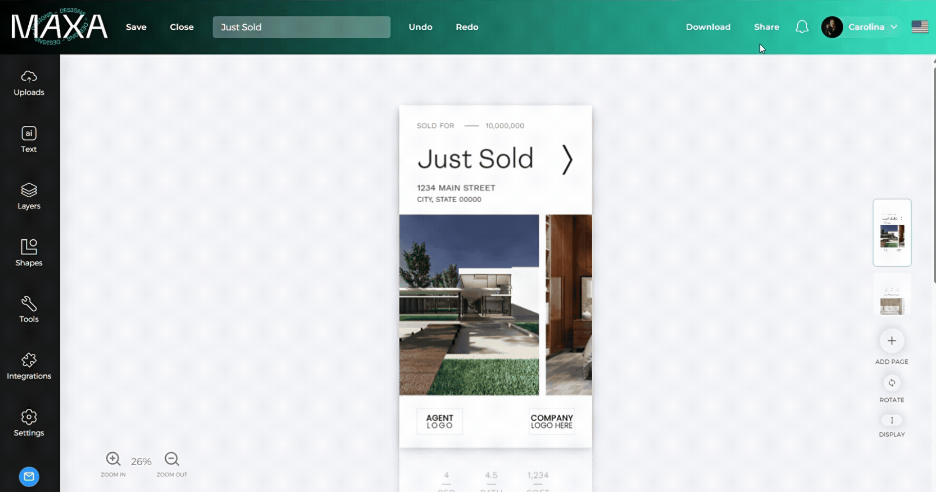Image resolution: width=936 pixels, height=492 pixels.
Task: Open the Integrations panel
Action: click(29, 366)
